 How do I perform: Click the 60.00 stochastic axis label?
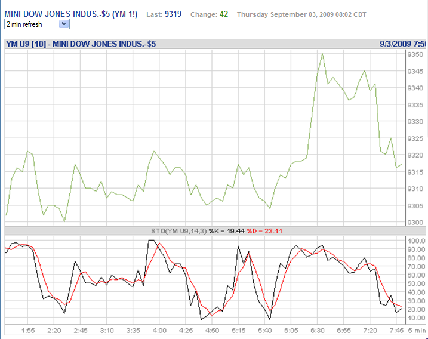pyautogui.click(x=416, y=275)
